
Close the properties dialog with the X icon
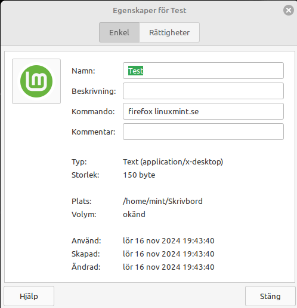[x=289, y=10]
